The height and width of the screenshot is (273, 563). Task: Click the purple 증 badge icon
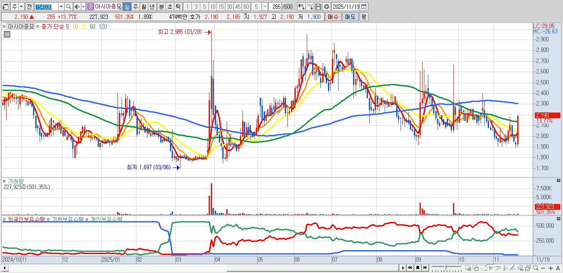(x=90, y=7)
